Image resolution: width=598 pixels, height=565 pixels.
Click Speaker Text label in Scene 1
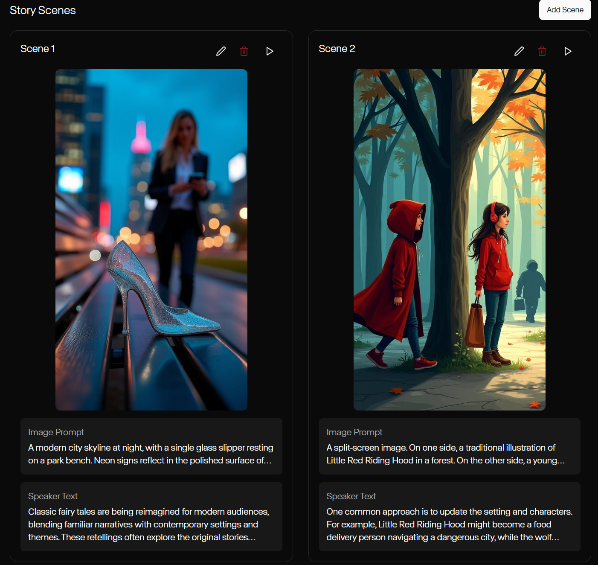[x=53, y=496]
